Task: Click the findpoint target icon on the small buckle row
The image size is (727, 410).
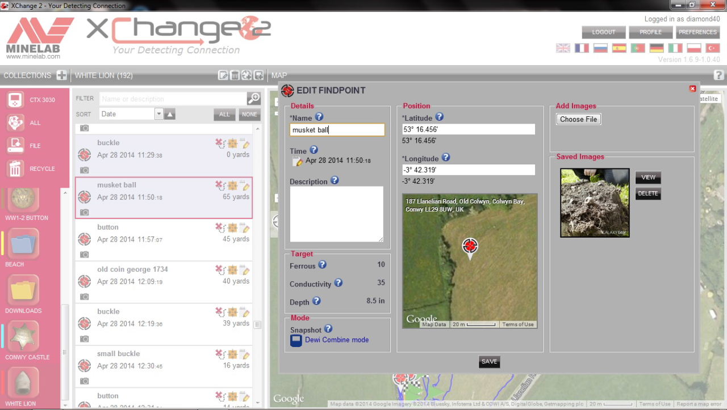Action: point(85,366)
